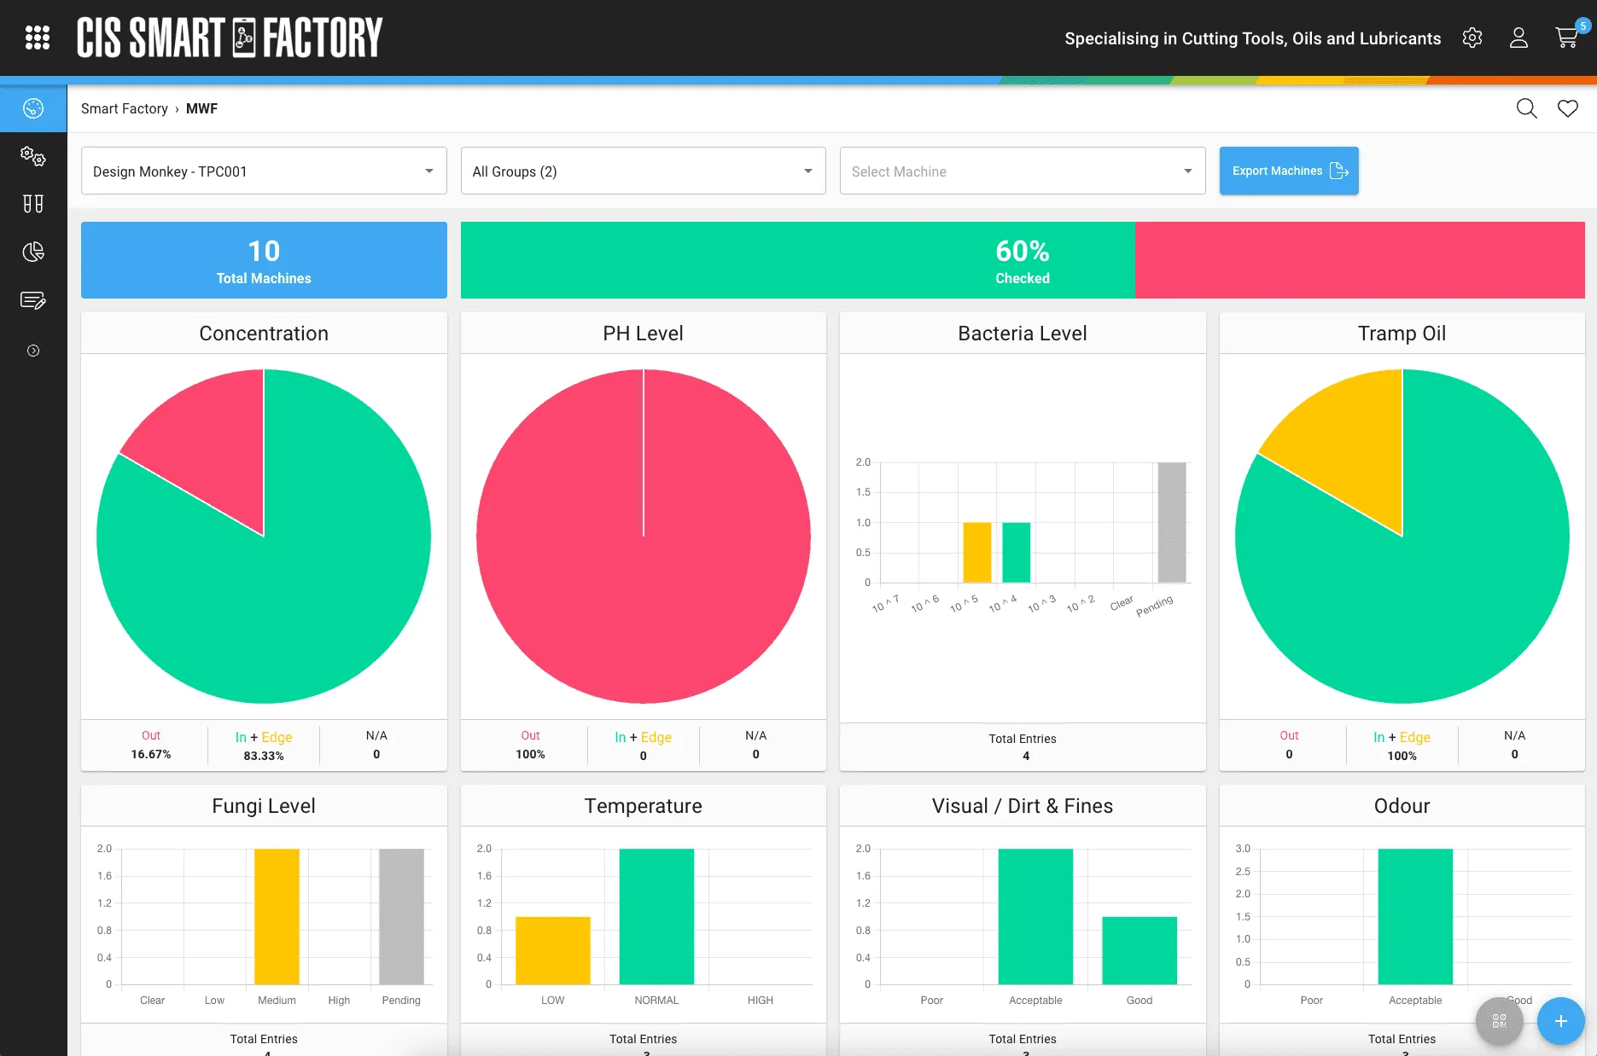The image size is (1597, 1056).
Task: Click the red PH Level pie chart
Action: 644,537
